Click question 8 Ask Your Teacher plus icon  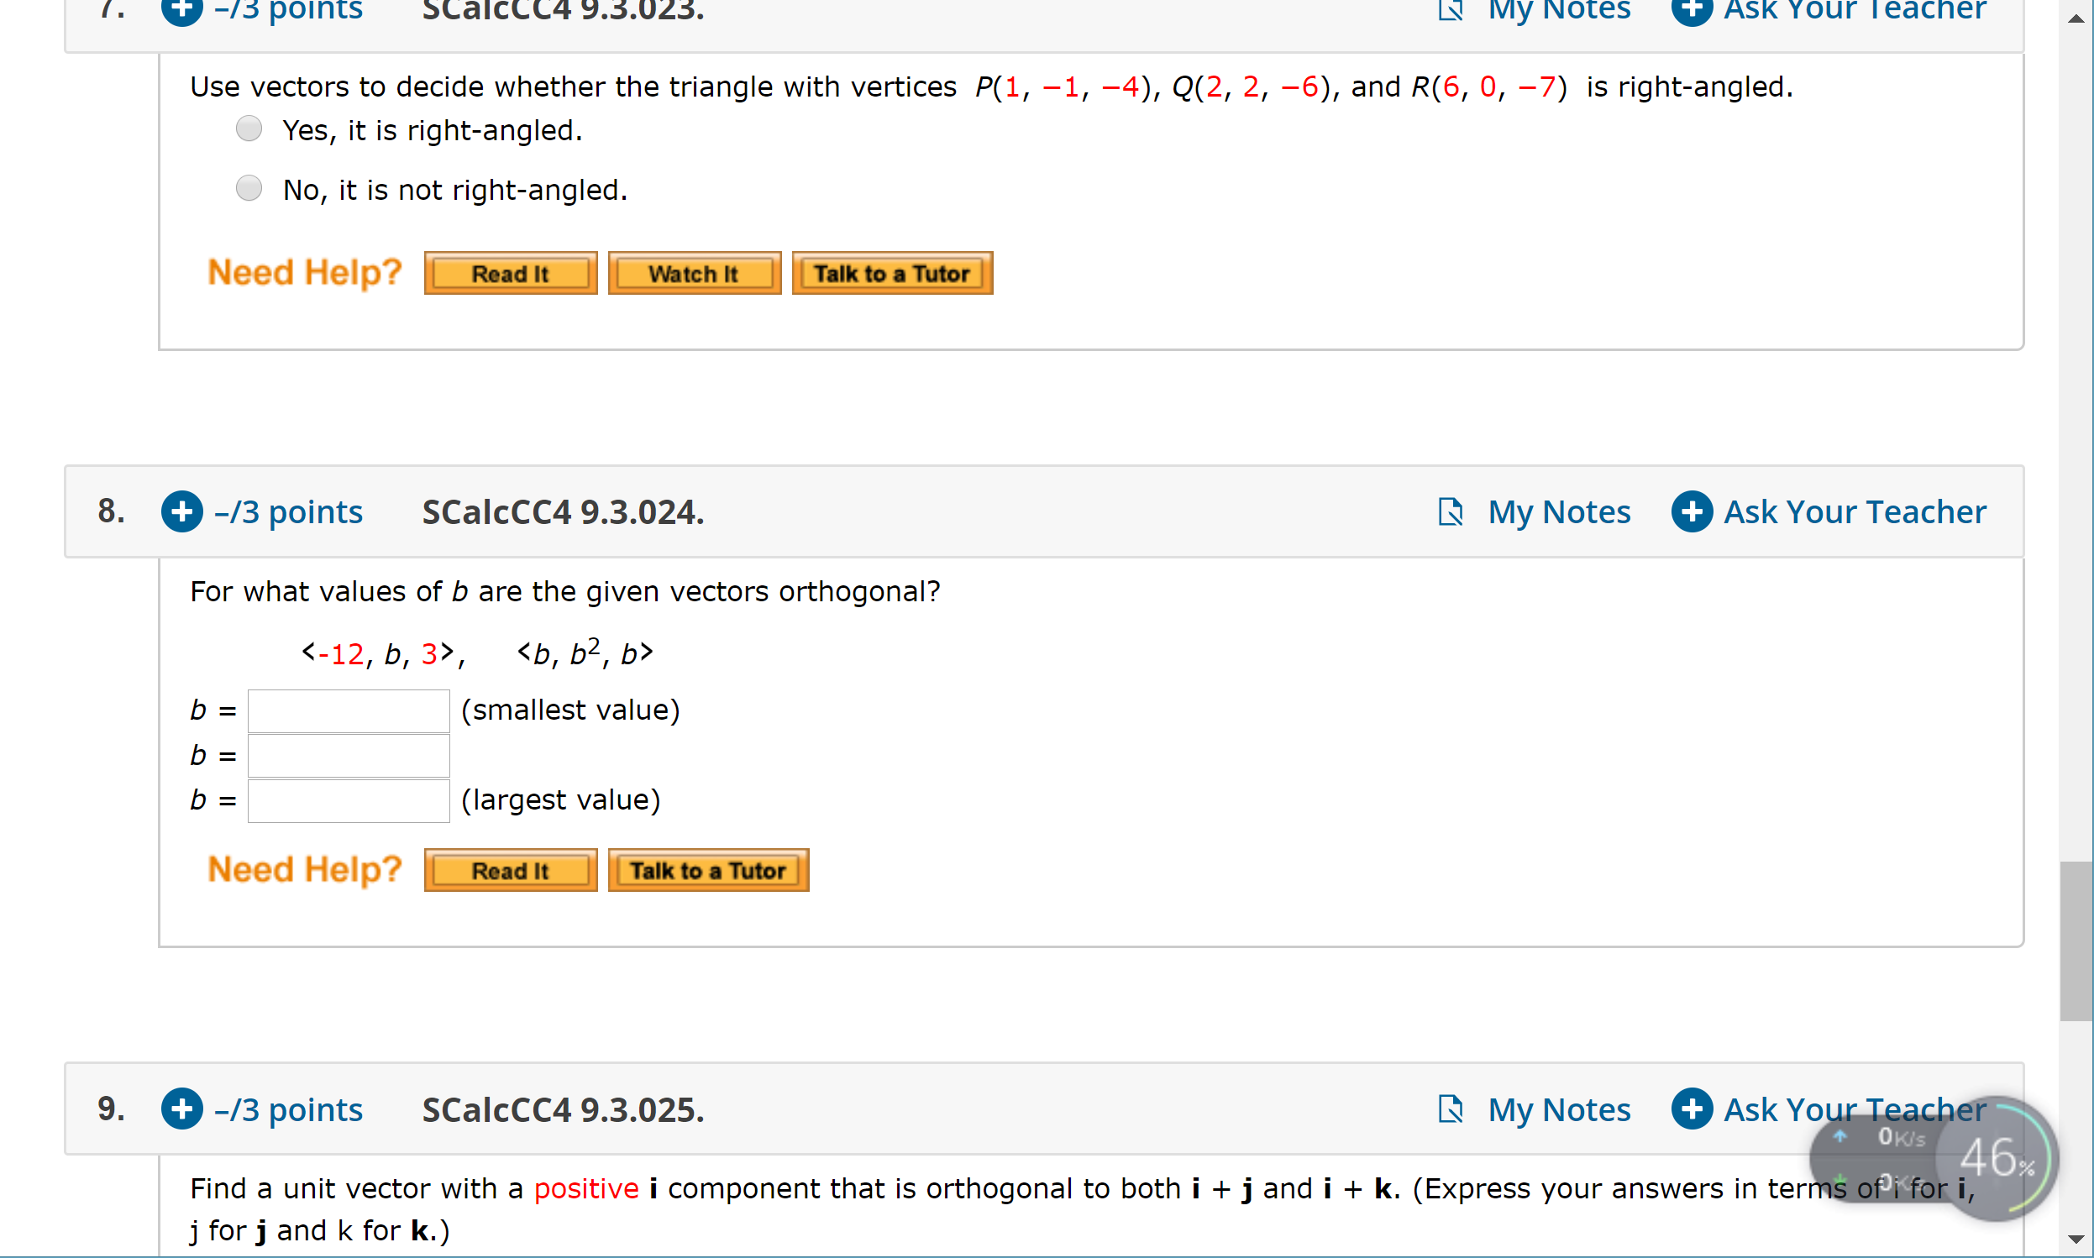1692,512
